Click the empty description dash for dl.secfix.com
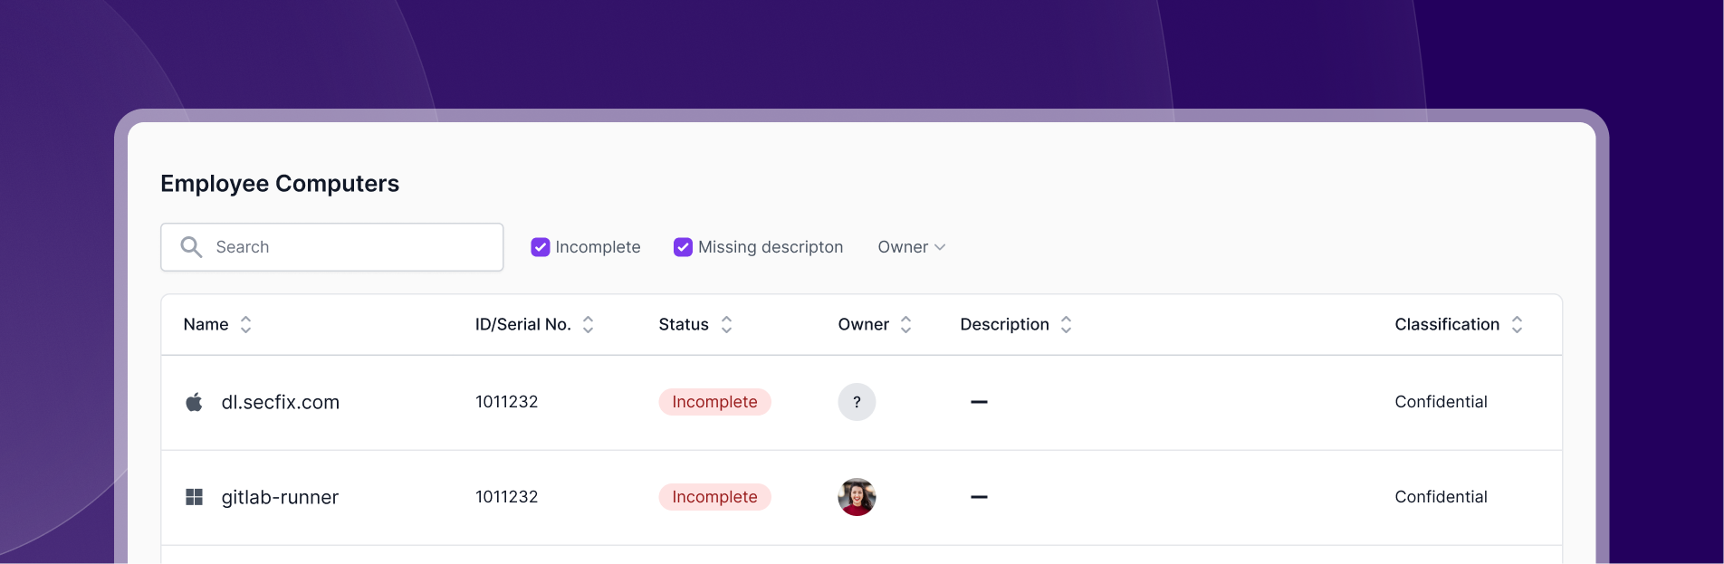 click(x=979, y=402)
